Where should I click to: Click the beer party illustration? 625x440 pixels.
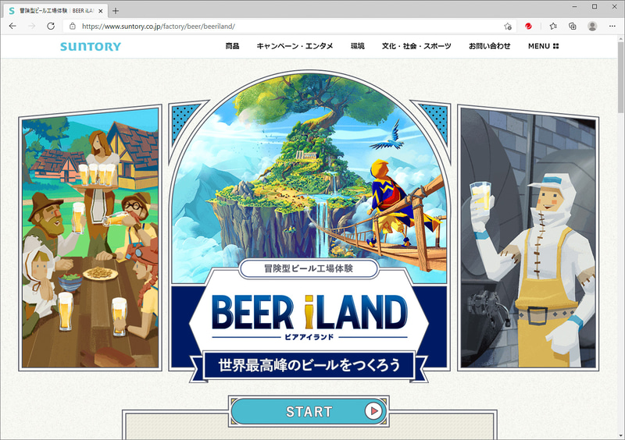90,238
